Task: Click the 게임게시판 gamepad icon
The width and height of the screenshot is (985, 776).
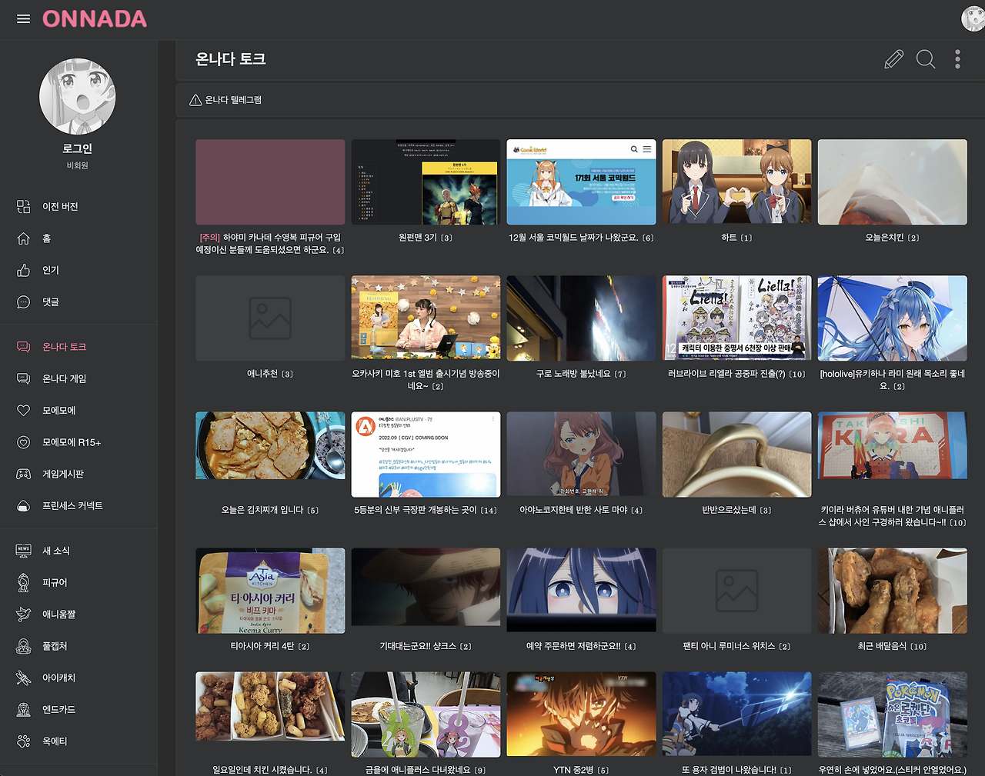Action: (x=24, y=474)
